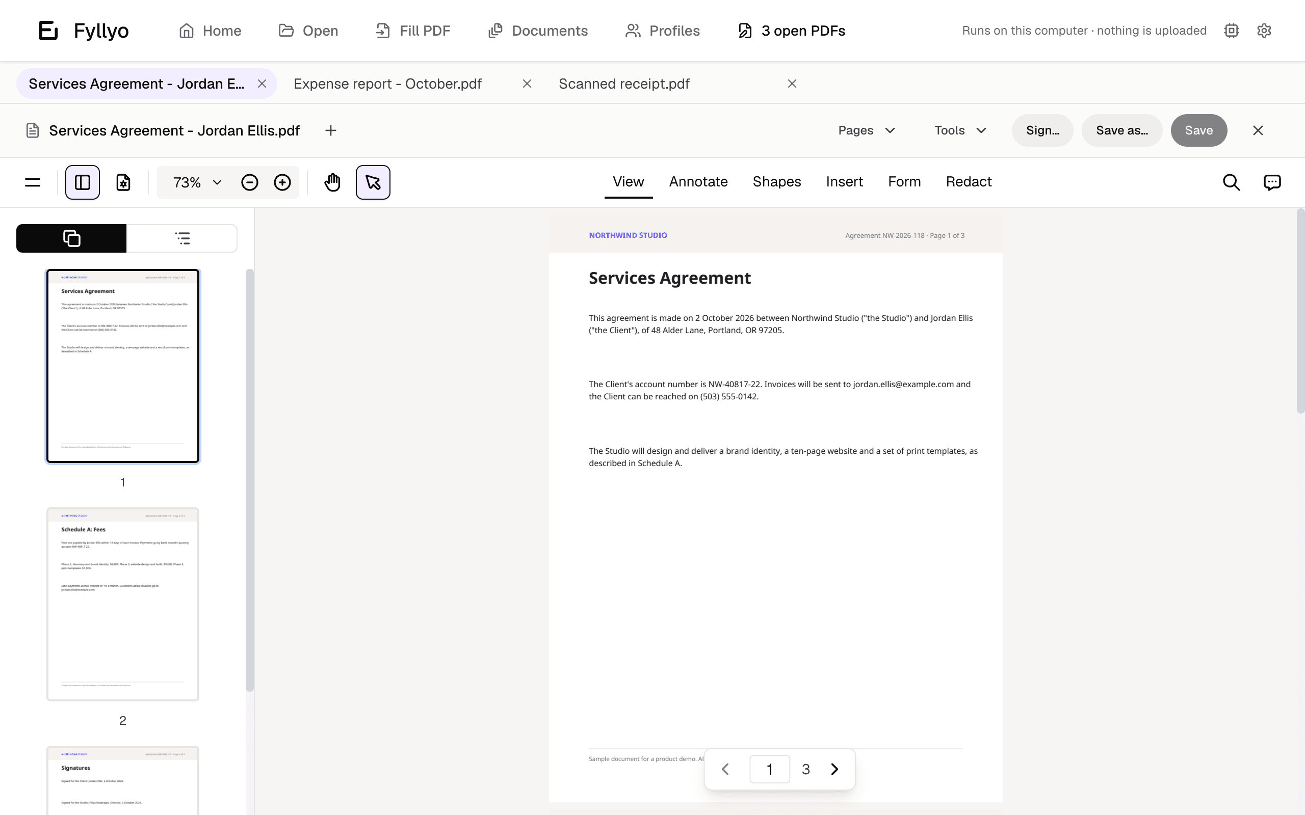Open Profiles in the top navigation
This screenshot has height=815, width=1305.
(663, 31)
